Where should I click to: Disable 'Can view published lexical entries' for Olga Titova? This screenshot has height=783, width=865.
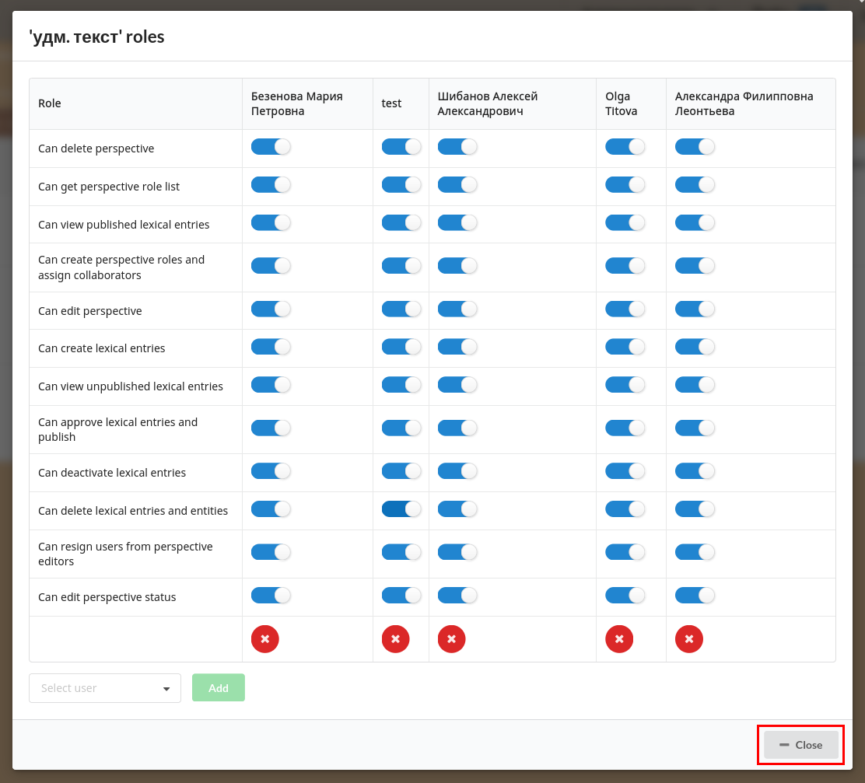click(x=625, y=222)
